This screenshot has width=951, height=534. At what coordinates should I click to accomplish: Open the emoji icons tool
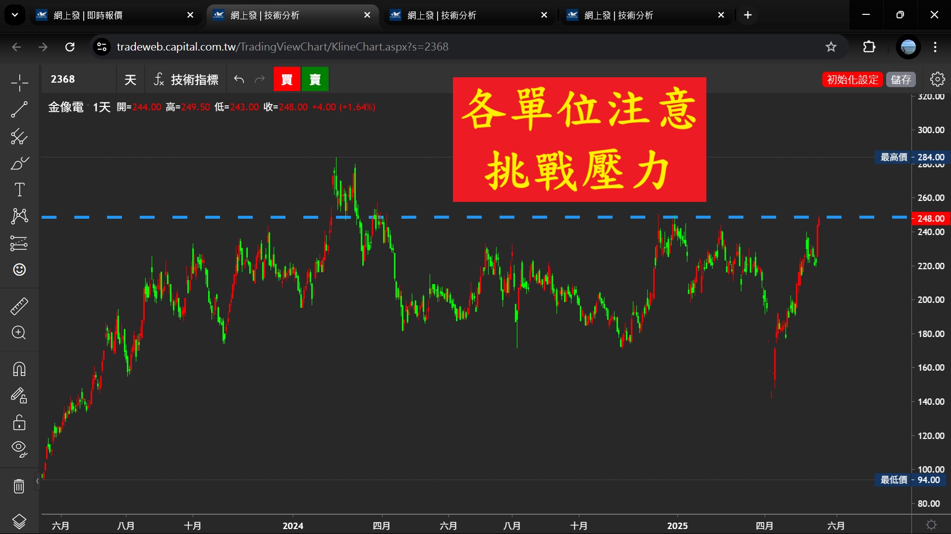pos(19,270)
